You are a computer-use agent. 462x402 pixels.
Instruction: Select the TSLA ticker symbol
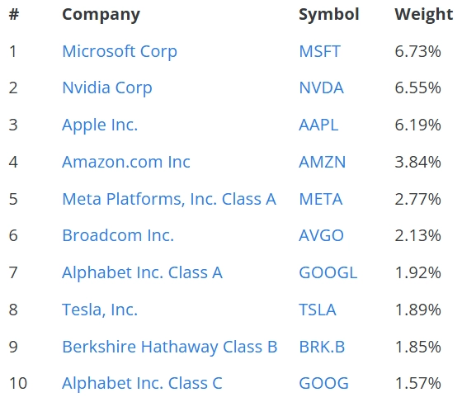coord(318,310)
